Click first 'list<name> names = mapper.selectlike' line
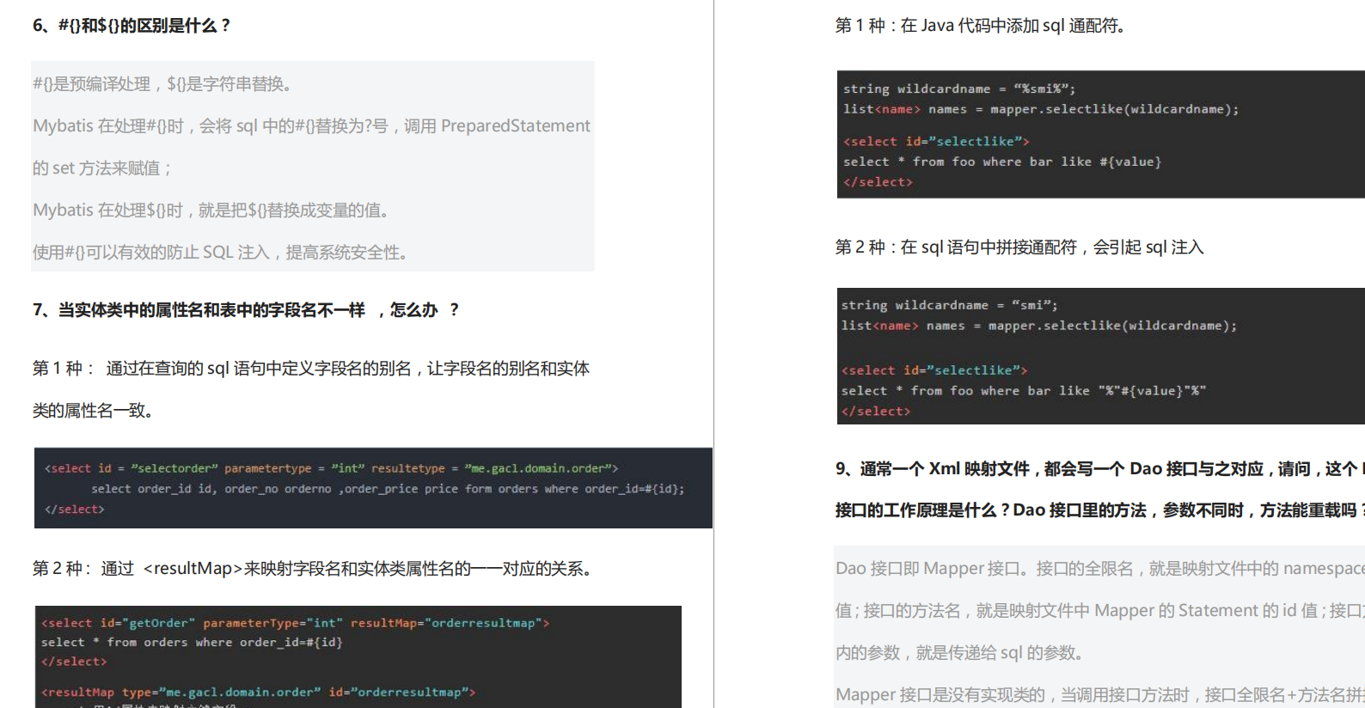 [x=1041, y=109]
